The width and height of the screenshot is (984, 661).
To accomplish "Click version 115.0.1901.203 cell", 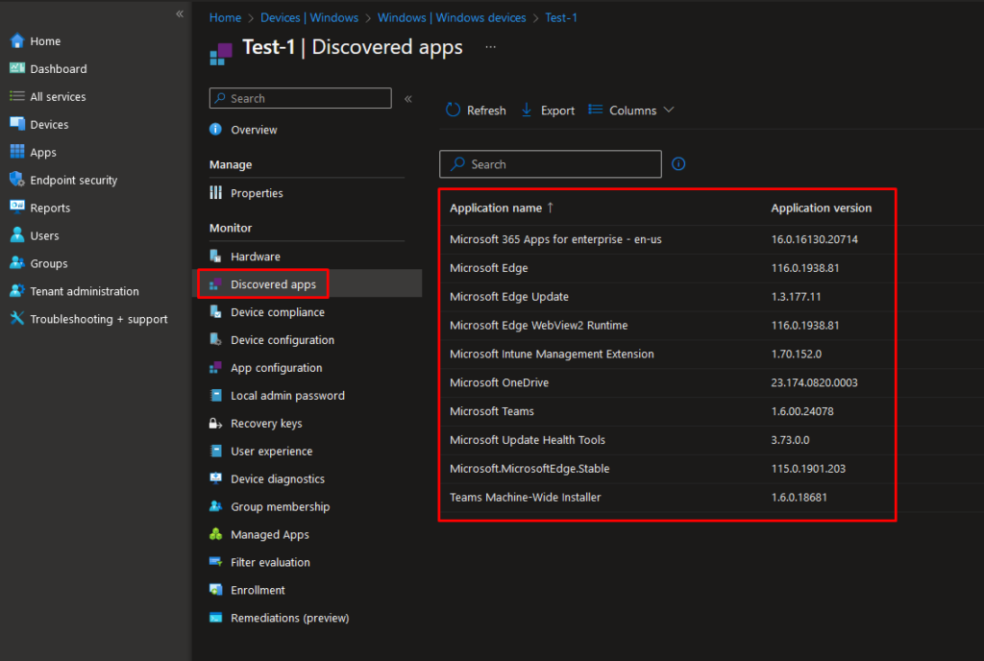I will tap(808, 469).
